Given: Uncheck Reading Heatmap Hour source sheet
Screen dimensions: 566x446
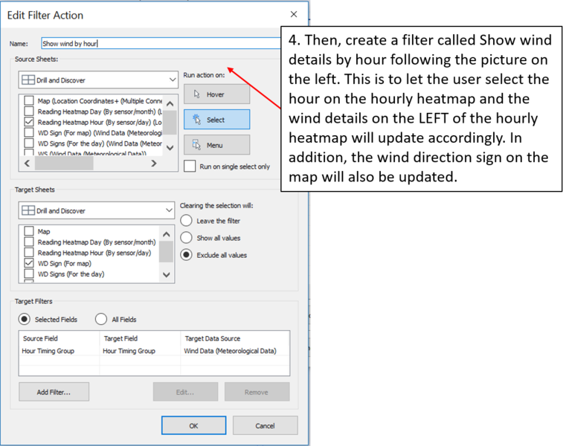Looking at the screenshot, I should (x=29, y=121).
